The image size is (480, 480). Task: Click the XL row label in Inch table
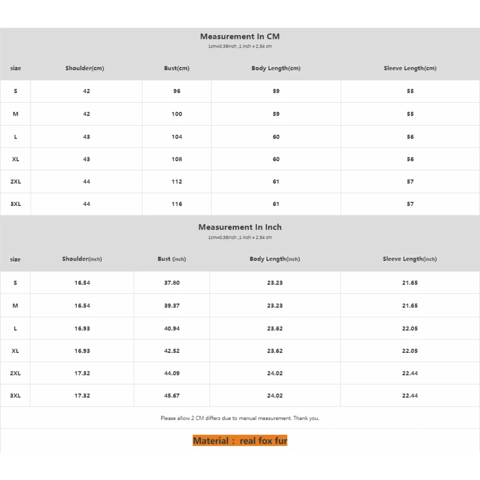(15, 351)
